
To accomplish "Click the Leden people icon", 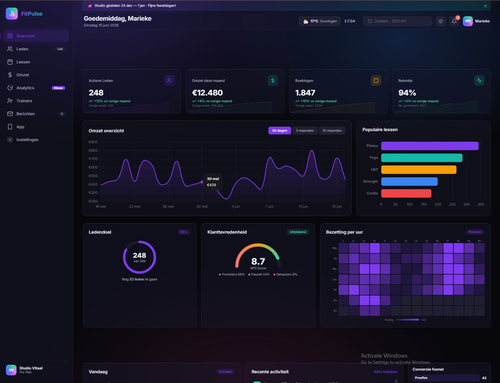I will pyautogui.click(x=10, y=49).
